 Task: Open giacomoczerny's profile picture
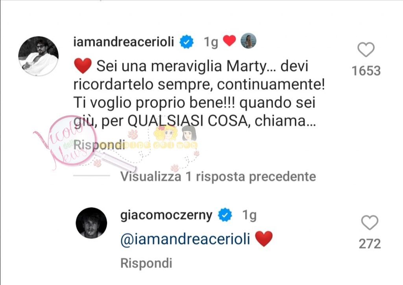[91, 223]
